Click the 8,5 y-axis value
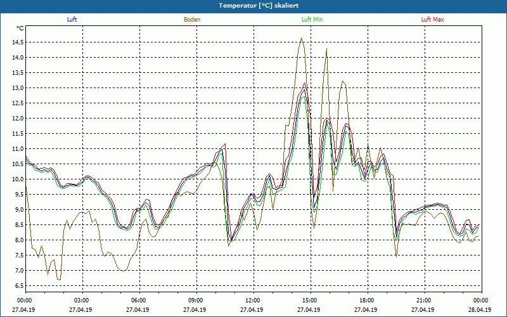This screenshot has width=507, height=317. 19,225
